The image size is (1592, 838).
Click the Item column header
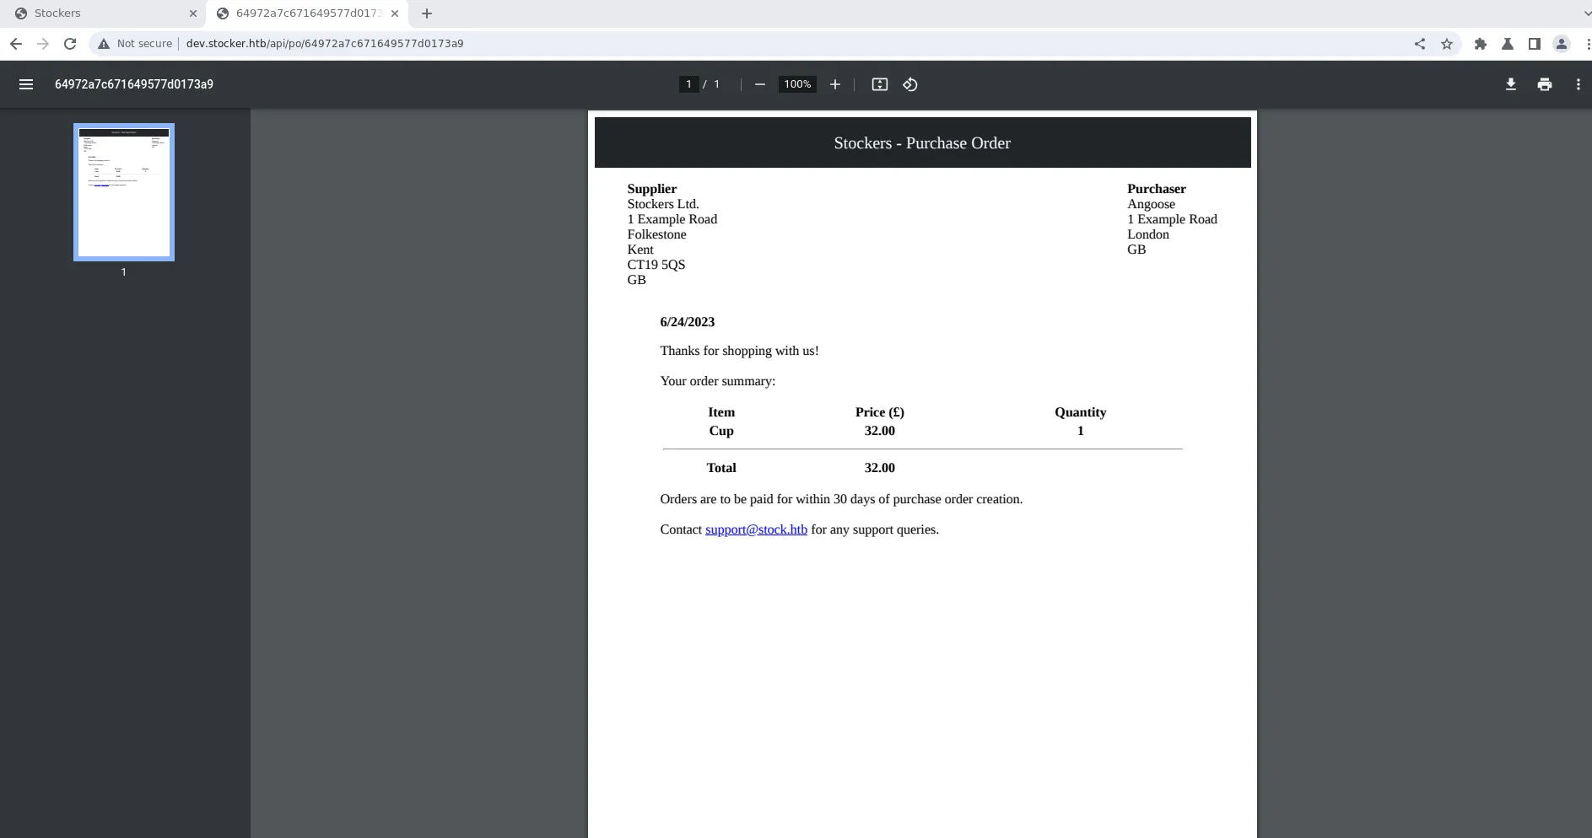point(721,412)
